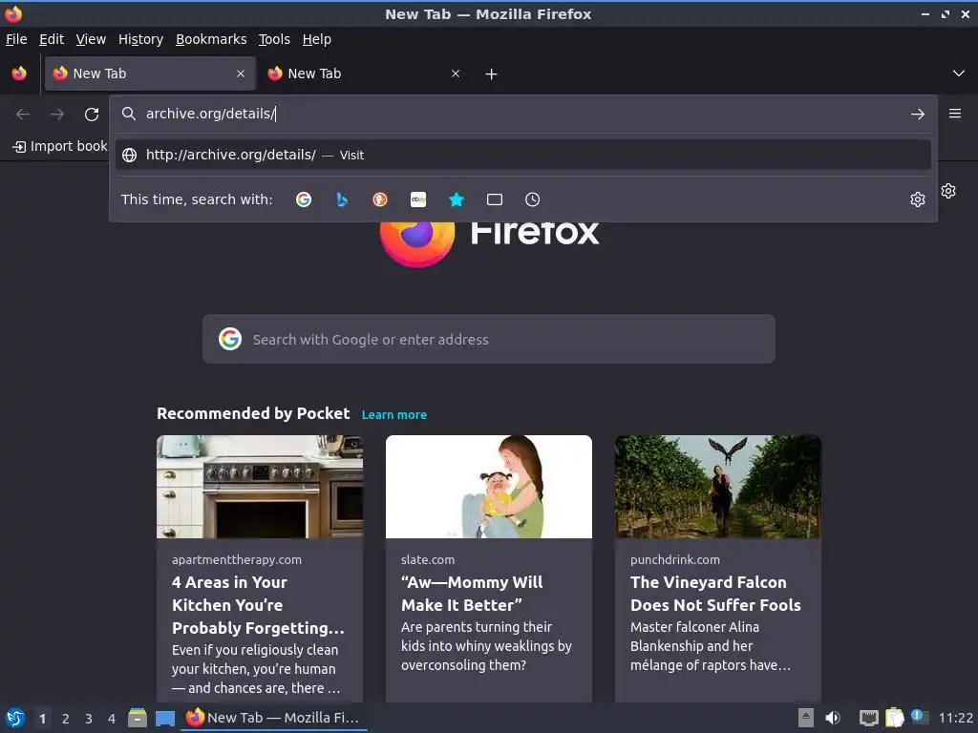This screenshot has height=733, width=978.
Task: Open the Edit menu
Action: [52, 39]
